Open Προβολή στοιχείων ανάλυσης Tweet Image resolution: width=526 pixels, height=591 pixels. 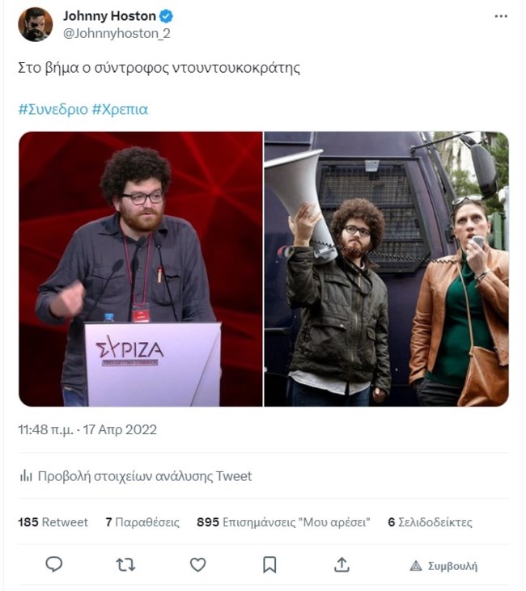[x=145, y=476]
